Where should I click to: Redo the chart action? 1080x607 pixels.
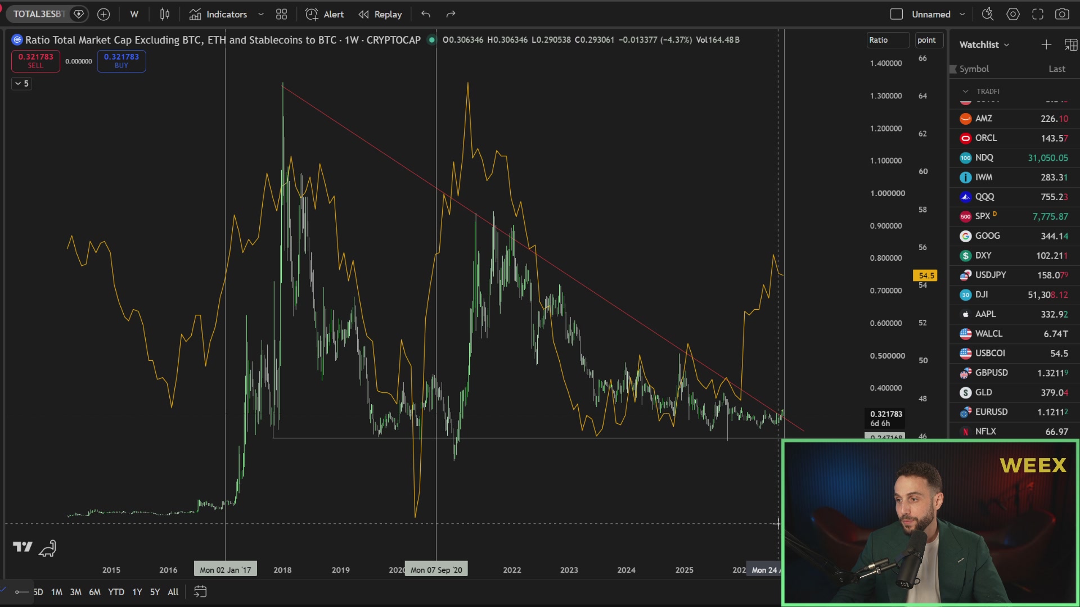click(x=451, y=14)
